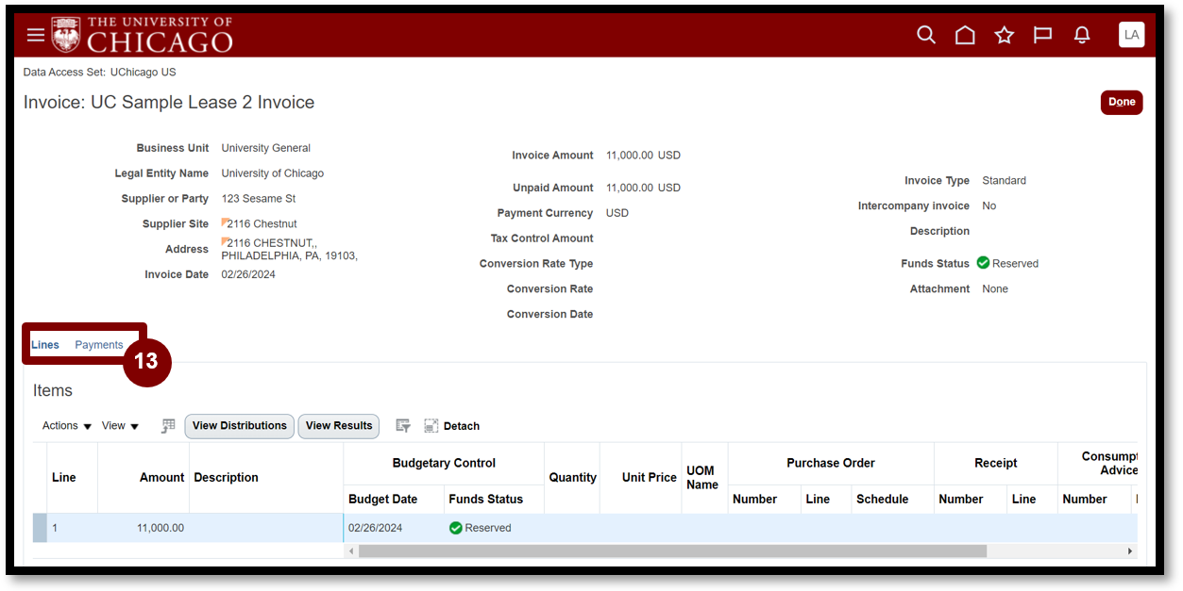This screenshot has height=591, width=1183.
Task: Click the green Reserved funds status check icon
Action: click(983, 263)
